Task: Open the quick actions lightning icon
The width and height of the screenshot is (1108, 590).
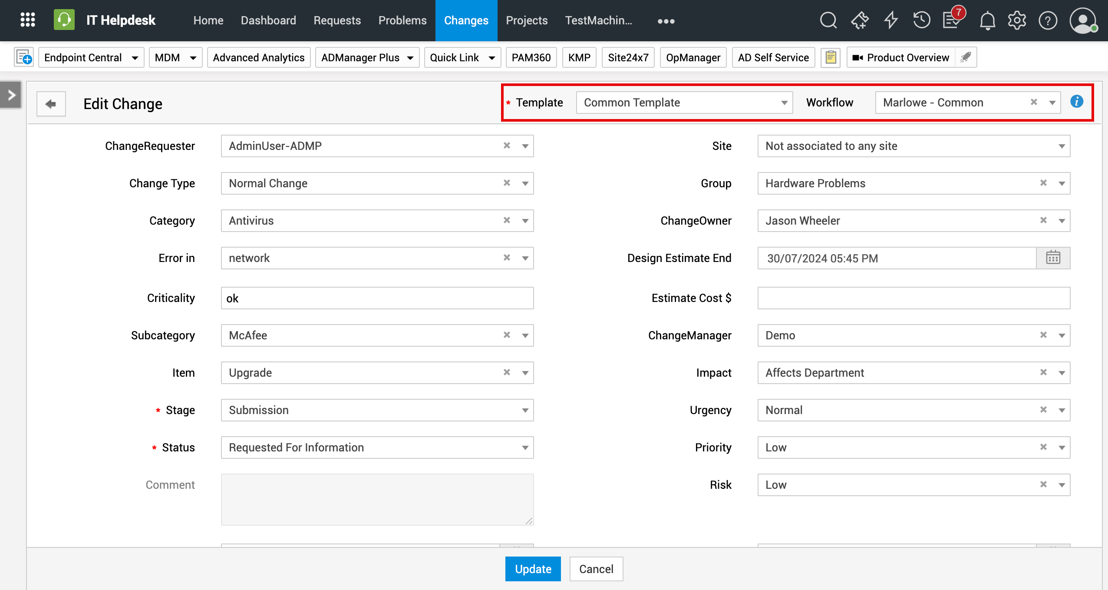Action: [890, 20]
